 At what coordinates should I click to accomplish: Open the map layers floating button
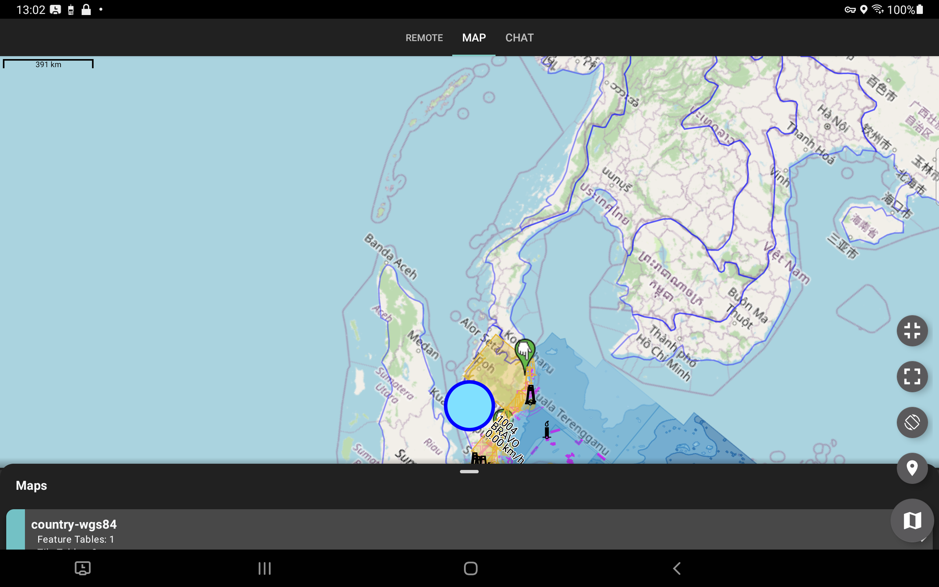912,520
